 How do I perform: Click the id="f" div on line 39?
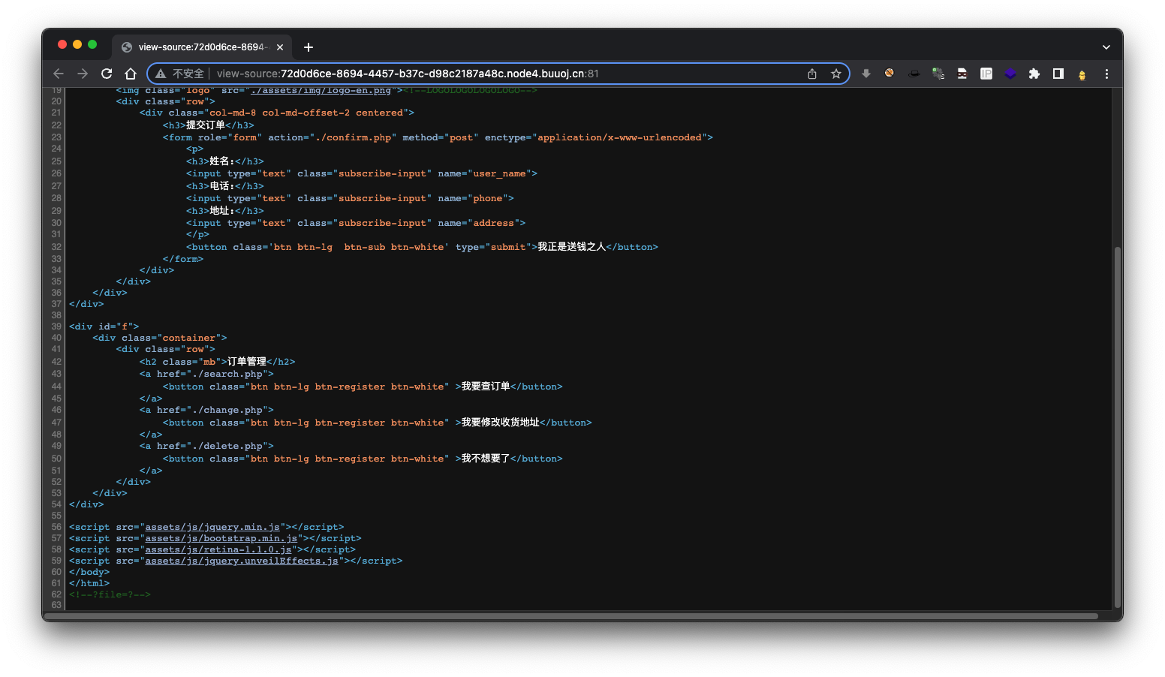(x=104, y=326)
